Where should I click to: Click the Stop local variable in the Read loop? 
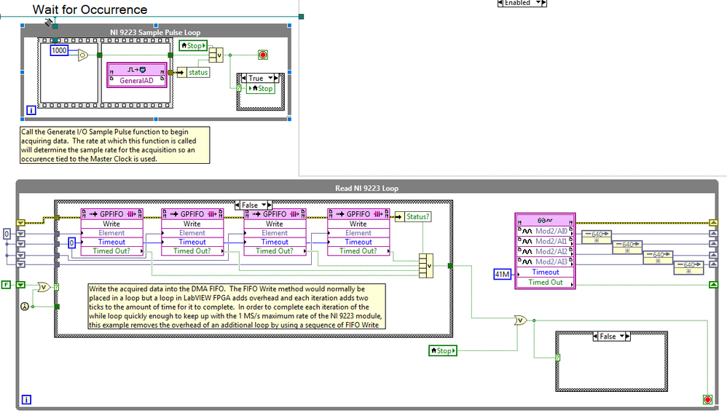[x=443, y=351]
